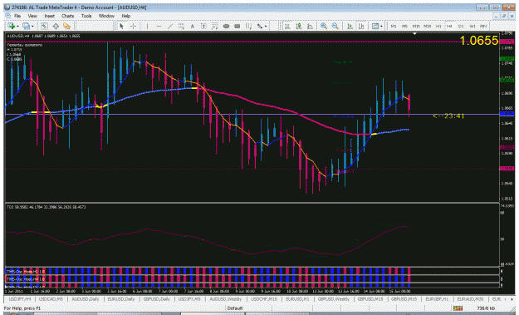Switch to the AUDUSD,Daily chart tab

[85, 299]
